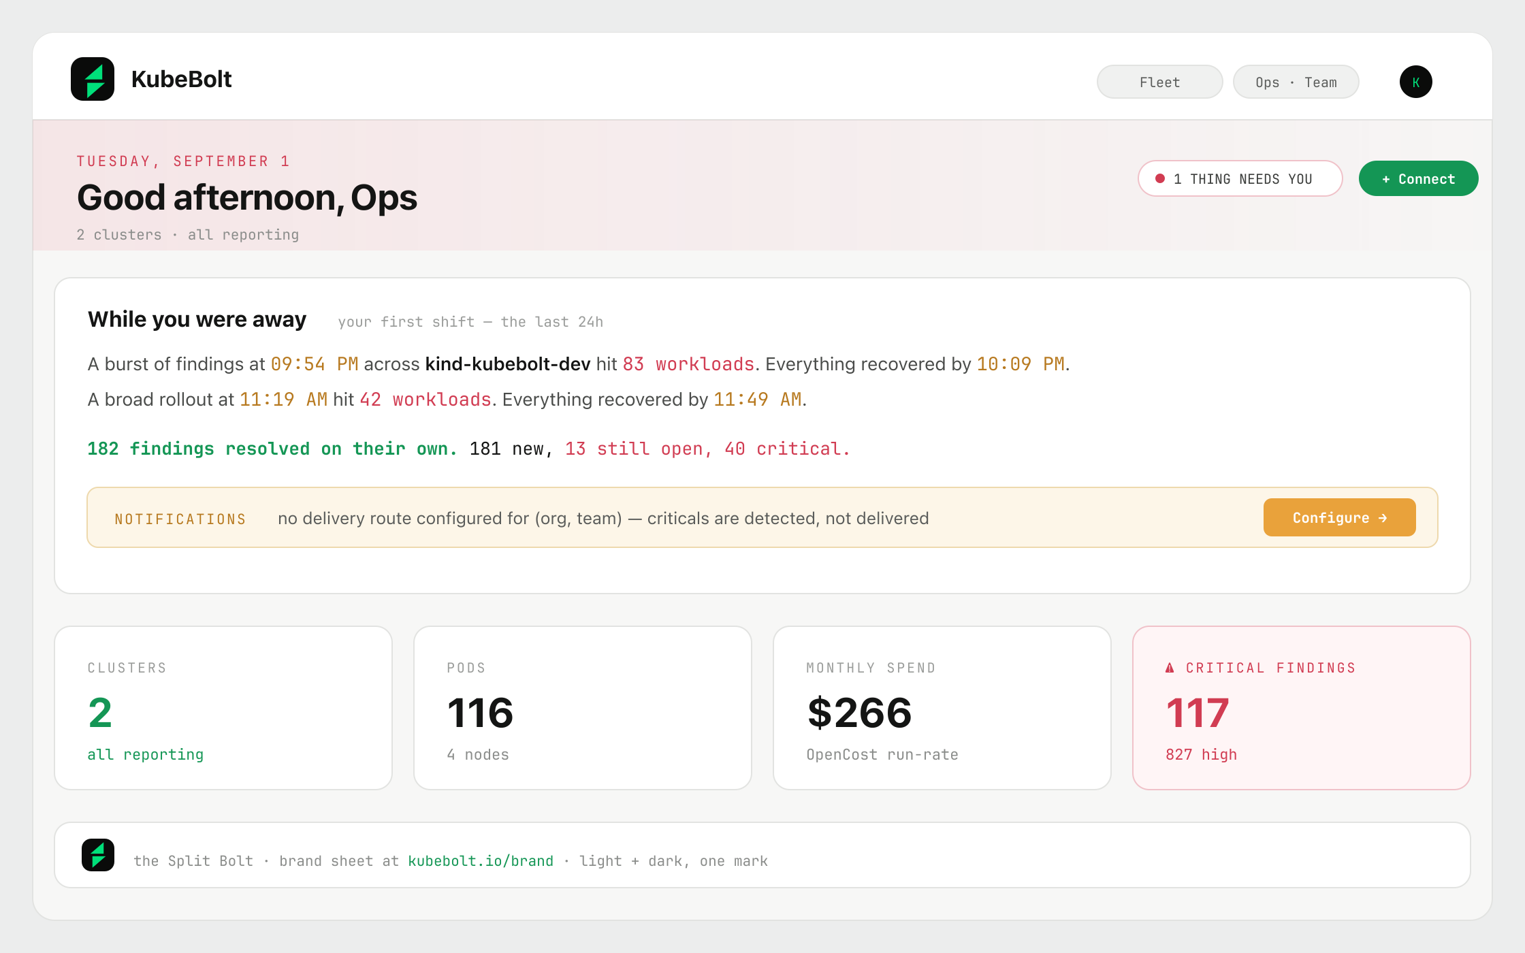Viewport: 1525px width, 953px height.
Task: Open the K user avatar
Action: [1415, 82]
